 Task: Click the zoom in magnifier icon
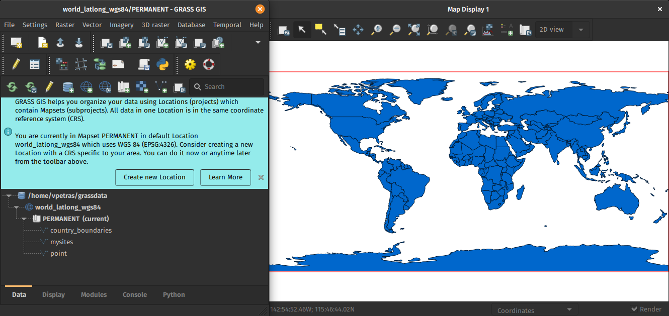[376, 30]
